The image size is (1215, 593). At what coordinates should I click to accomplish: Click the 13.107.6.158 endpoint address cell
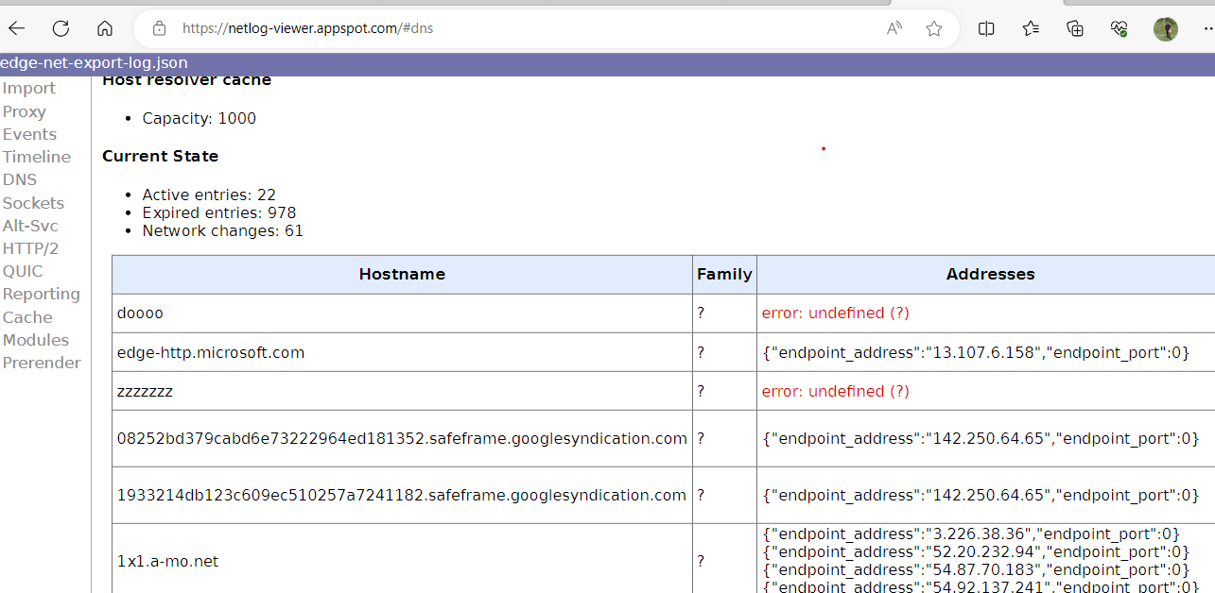[986, 352]
